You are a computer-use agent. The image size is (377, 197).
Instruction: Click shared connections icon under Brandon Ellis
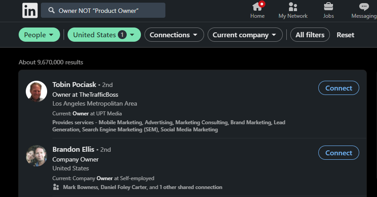click(56, 187)
